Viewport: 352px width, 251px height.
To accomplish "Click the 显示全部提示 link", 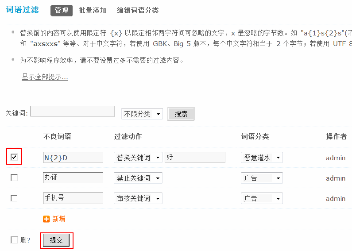I will click(45, 77).
